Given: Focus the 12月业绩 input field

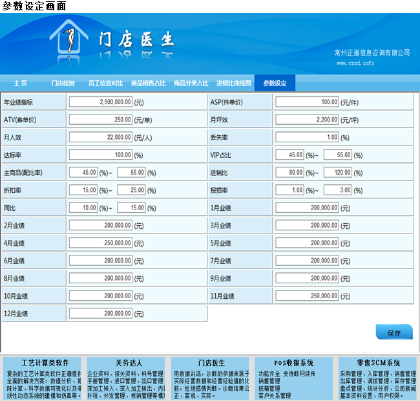Looking at the screenshot, I should point(101,314).
